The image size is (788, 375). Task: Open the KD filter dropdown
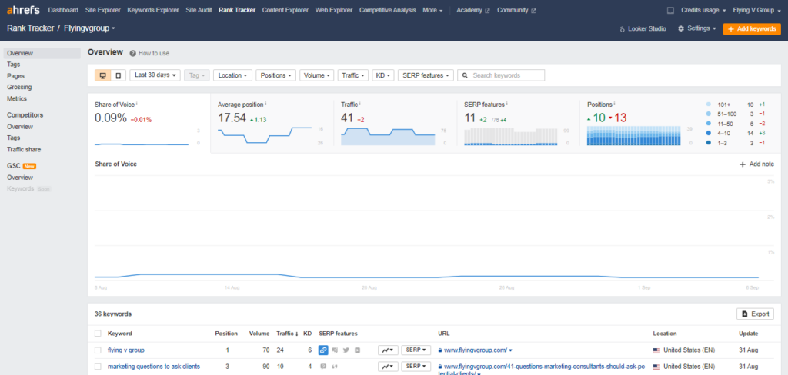[x=383, y=75]
